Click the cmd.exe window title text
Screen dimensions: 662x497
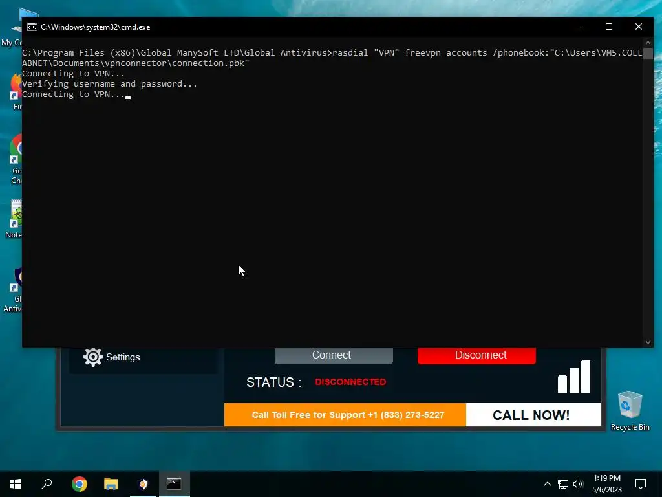coord(96,27)
